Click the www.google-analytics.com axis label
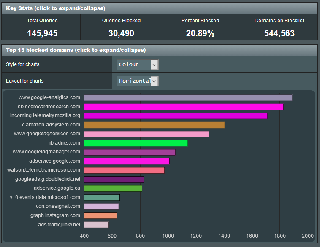This screenshot has width=320, height=247. pyautogui.click(x=49, y=97)
